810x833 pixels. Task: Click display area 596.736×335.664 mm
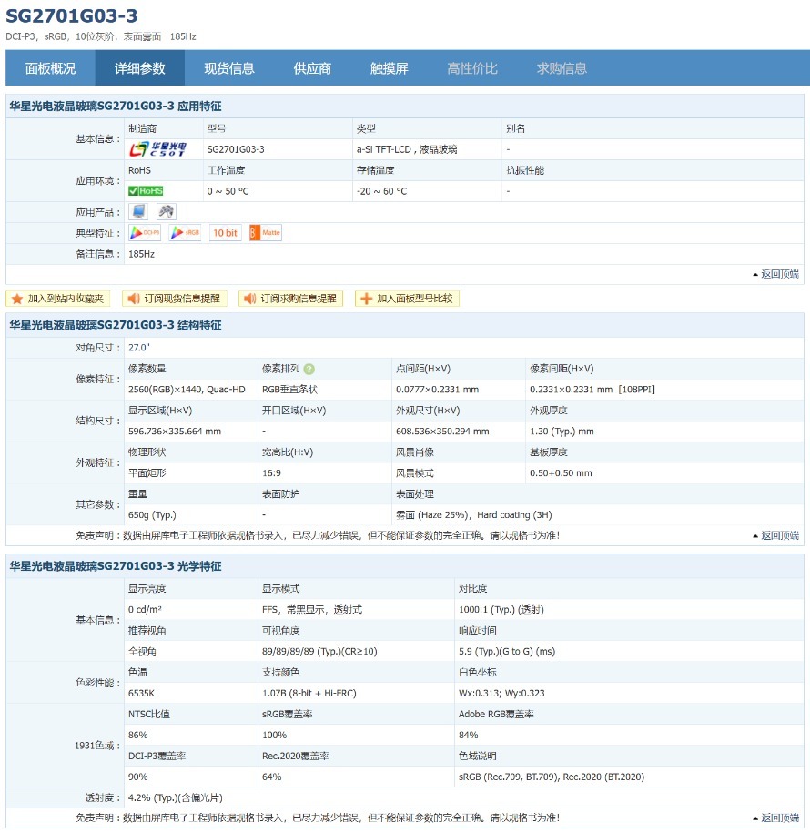point(175,432)
